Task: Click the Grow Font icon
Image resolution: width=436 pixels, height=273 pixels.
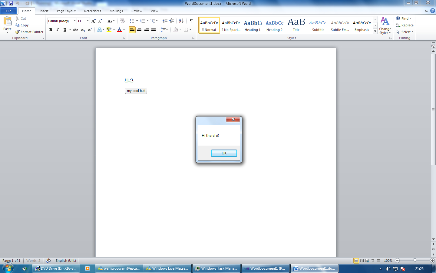Action: [94, 21]
